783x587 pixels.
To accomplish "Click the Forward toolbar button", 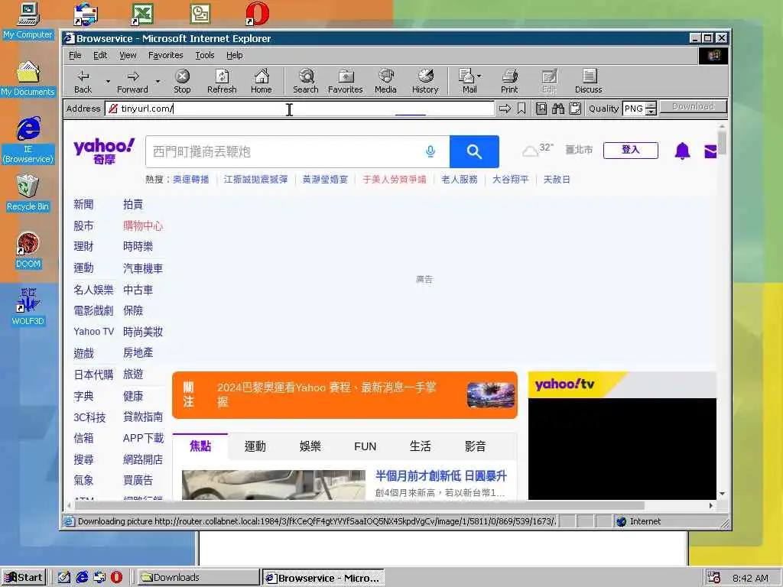I will 132,81.
